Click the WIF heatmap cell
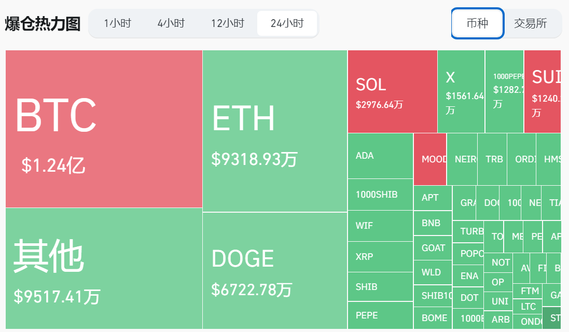569x332 pixels. coord(380,226)
